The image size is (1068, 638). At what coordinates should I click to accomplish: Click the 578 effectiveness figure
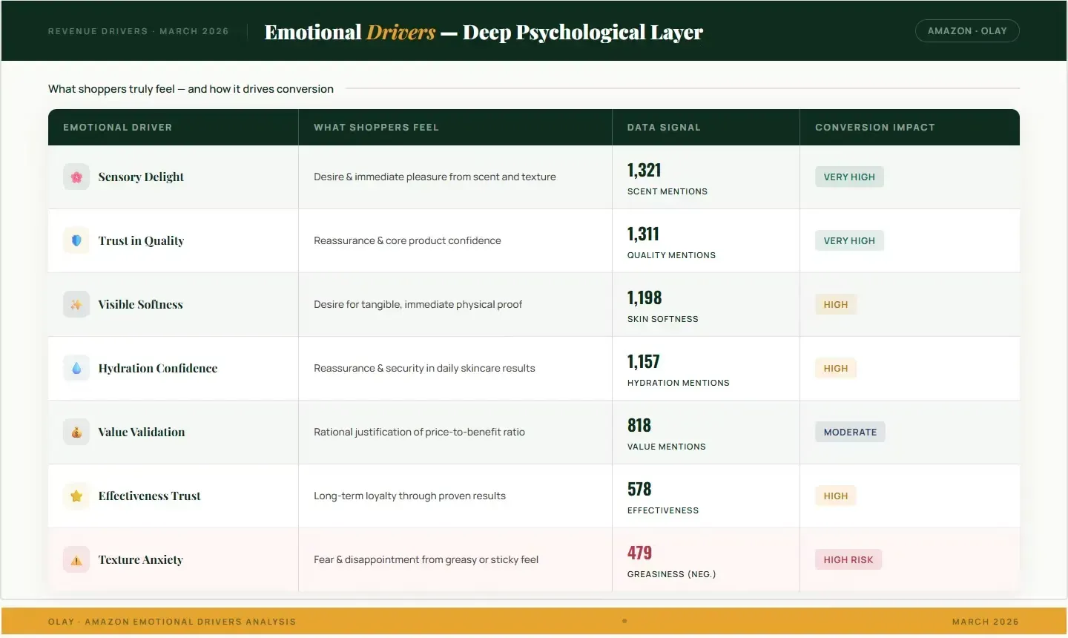click(639, 490)
